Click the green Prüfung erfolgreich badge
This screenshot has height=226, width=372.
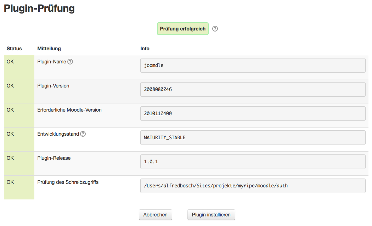click(x=182, y=29)
